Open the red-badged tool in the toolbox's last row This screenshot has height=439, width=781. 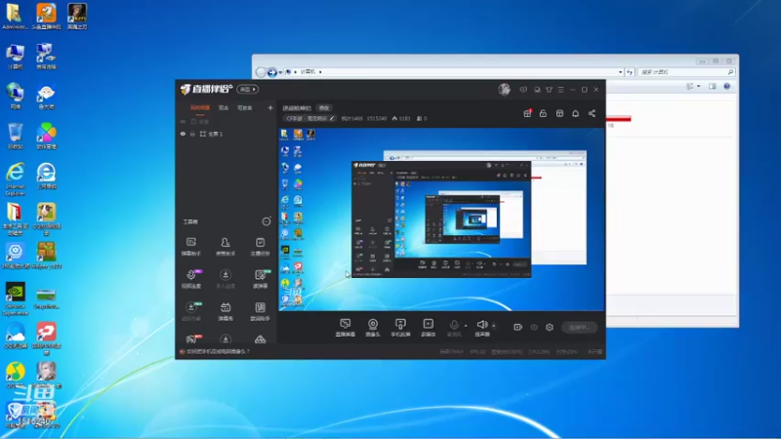pos(192,339)
